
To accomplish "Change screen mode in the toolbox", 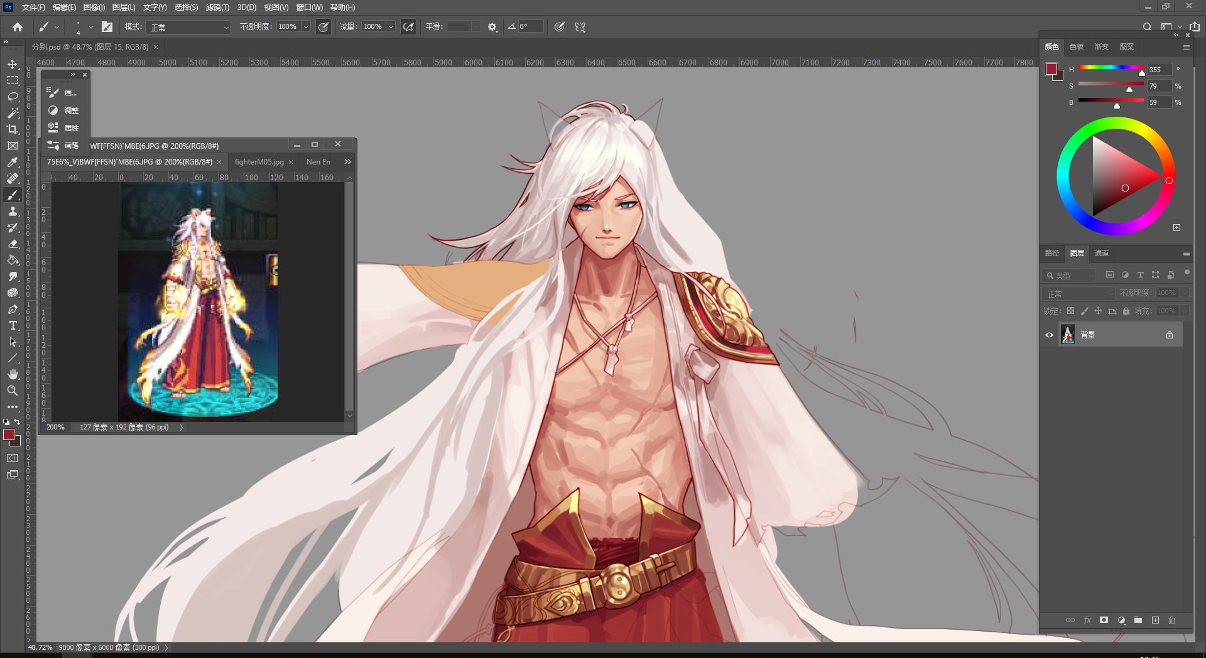I will click(x=13, y=475).
